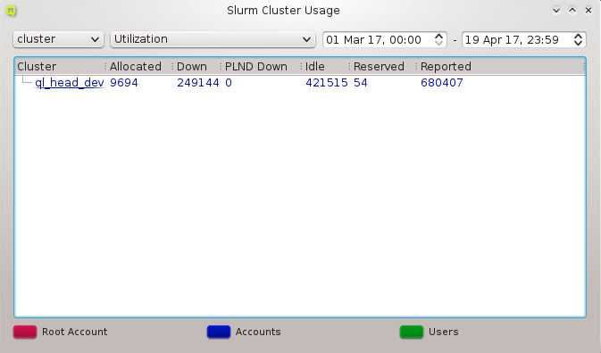
Task: Sort by the Idle column header
Action: tap(327, 67)
